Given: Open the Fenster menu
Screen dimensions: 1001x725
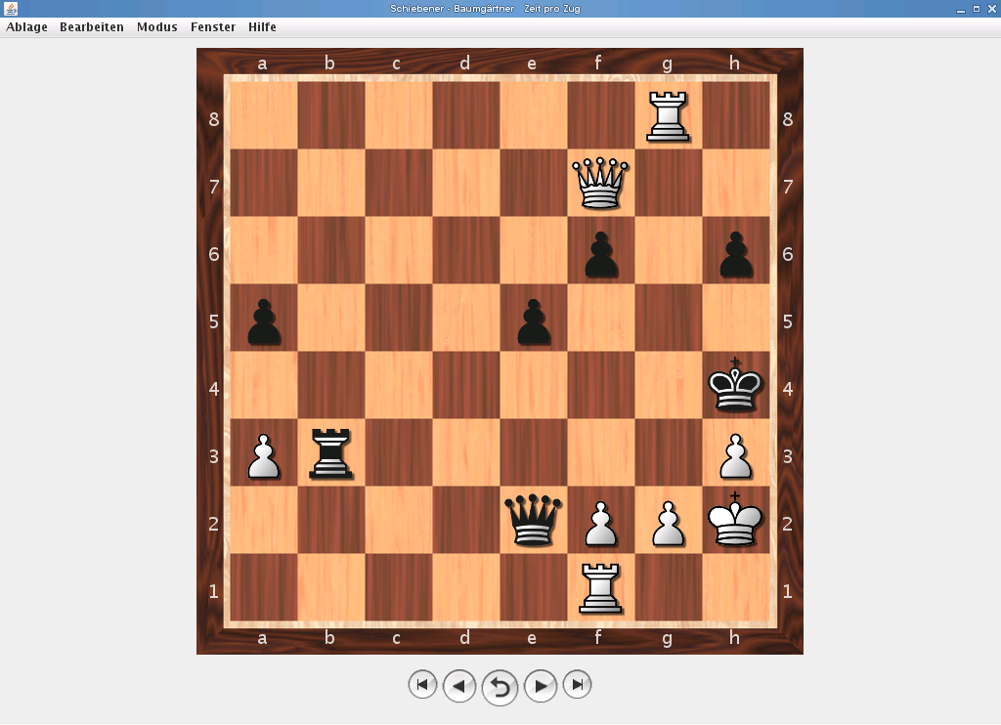Looking at the screenshot, I should (x=213, y=27).
